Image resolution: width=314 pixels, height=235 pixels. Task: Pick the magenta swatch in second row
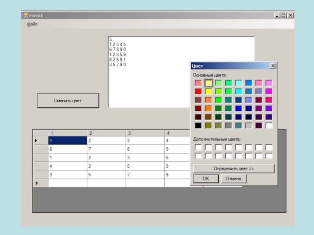pyautogui.click(x=269, y=92)
